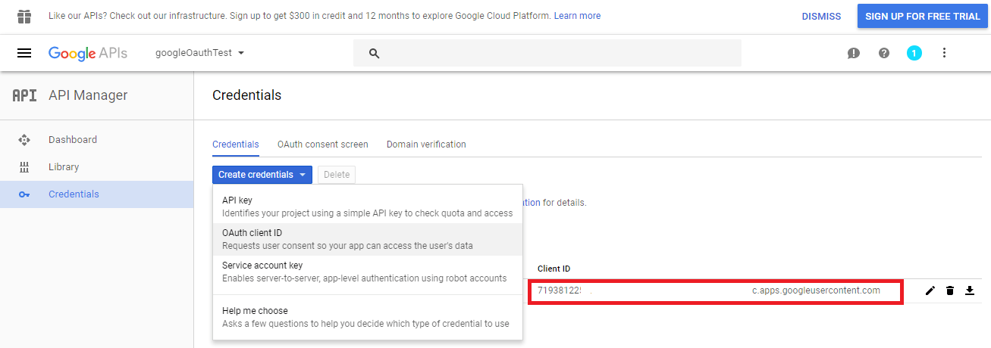Open the feedback alert icon
Image resolution: width=991 pixels, height=348 pixels.
(x=854, y=53)
